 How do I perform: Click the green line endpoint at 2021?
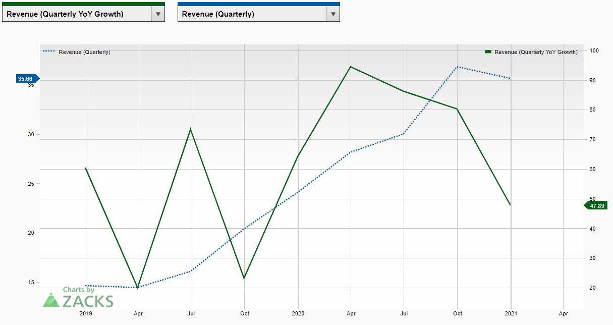point(511,205)
